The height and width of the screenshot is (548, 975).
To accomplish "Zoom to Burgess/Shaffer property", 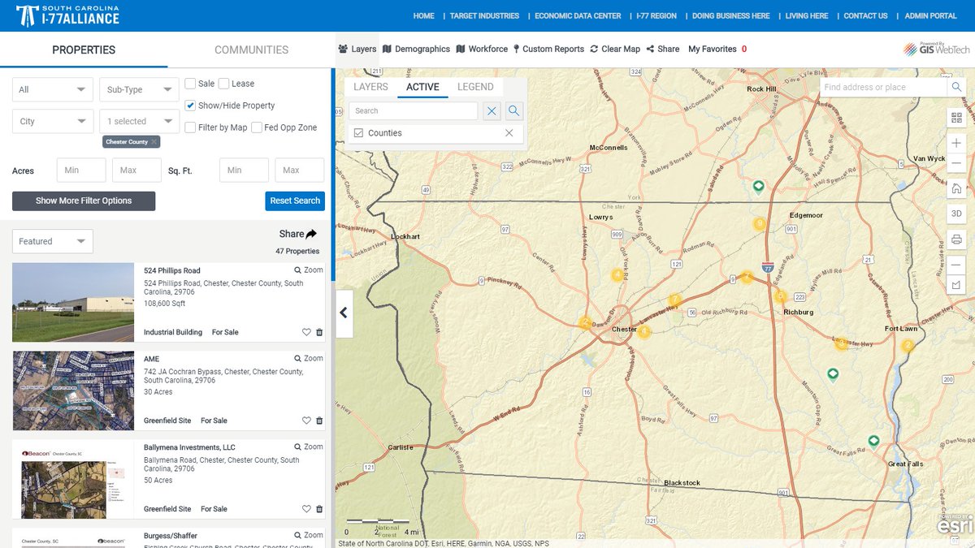I will click(309, 535).
